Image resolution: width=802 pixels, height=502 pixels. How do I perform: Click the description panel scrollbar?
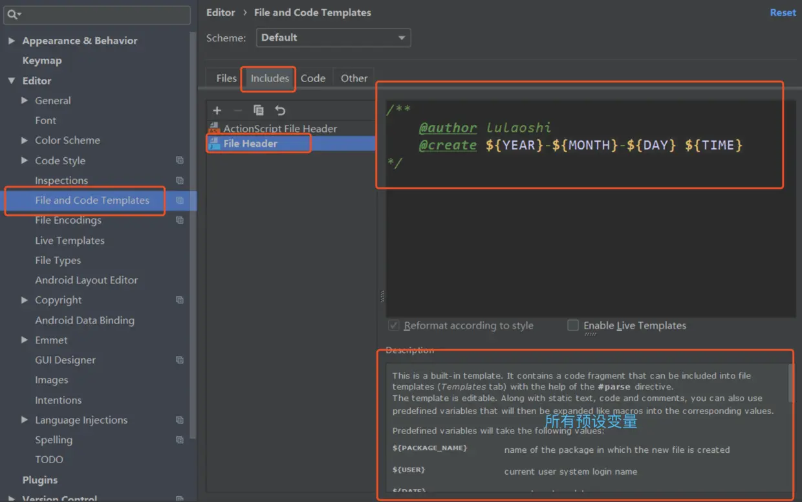click(x=791, y=383)
